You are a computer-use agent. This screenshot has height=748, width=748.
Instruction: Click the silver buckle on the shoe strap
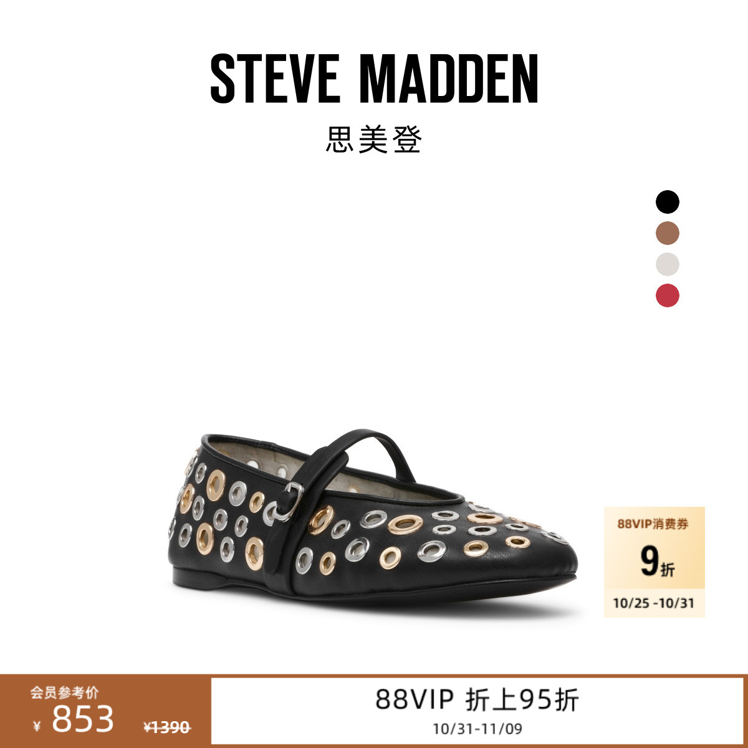pyautogui.click(x=289, y=502)
